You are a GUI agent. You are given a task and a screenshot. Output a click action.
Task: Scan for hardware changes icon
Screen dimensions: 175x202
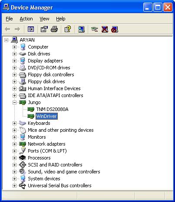click(x=81, y=29)
